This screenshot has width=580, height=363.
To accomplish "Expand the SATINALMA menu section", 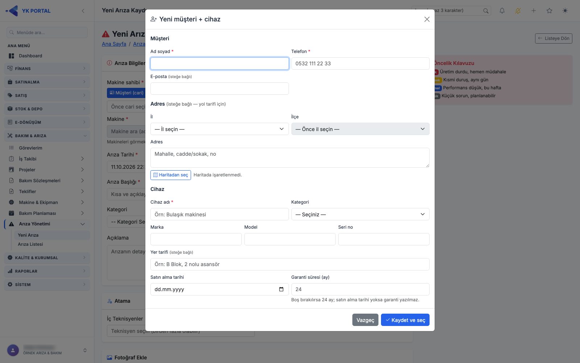I will coord(47,82).
